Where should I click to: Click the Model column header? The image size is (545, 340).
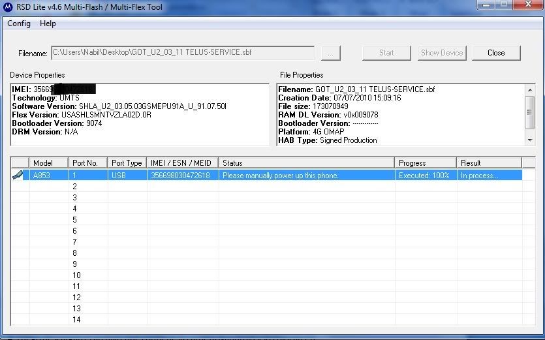[48, 162]
